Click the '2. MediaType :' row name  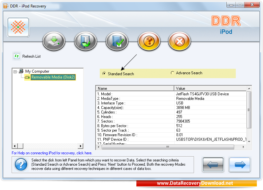coord(109,99)
